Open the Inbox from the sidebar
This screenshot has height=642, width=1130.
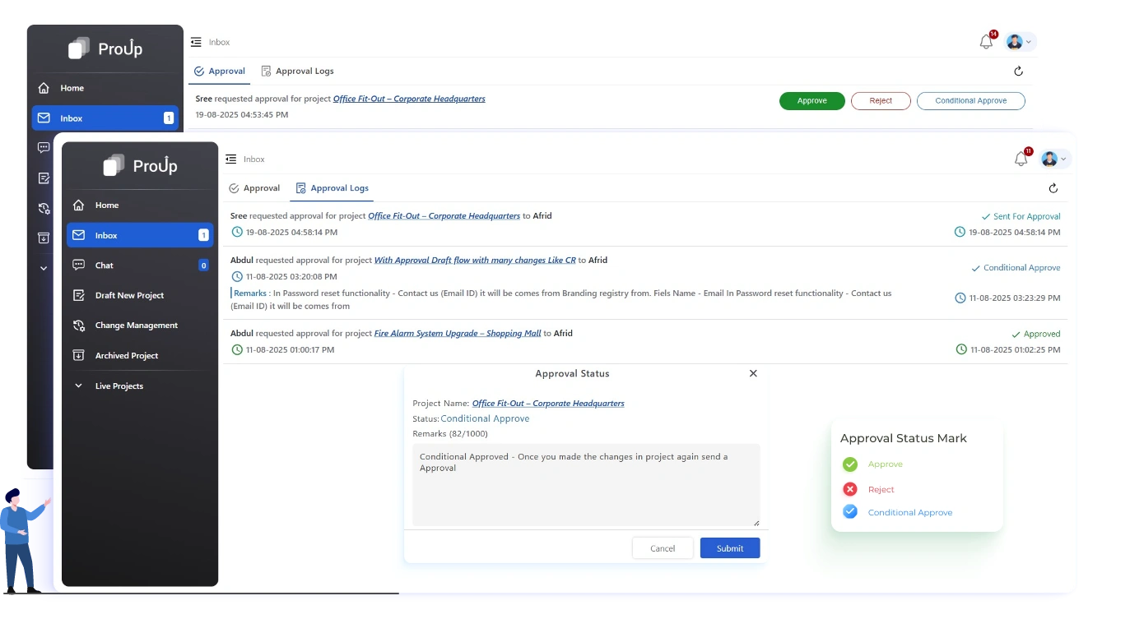pyautogui.click(x=106, y=235)
